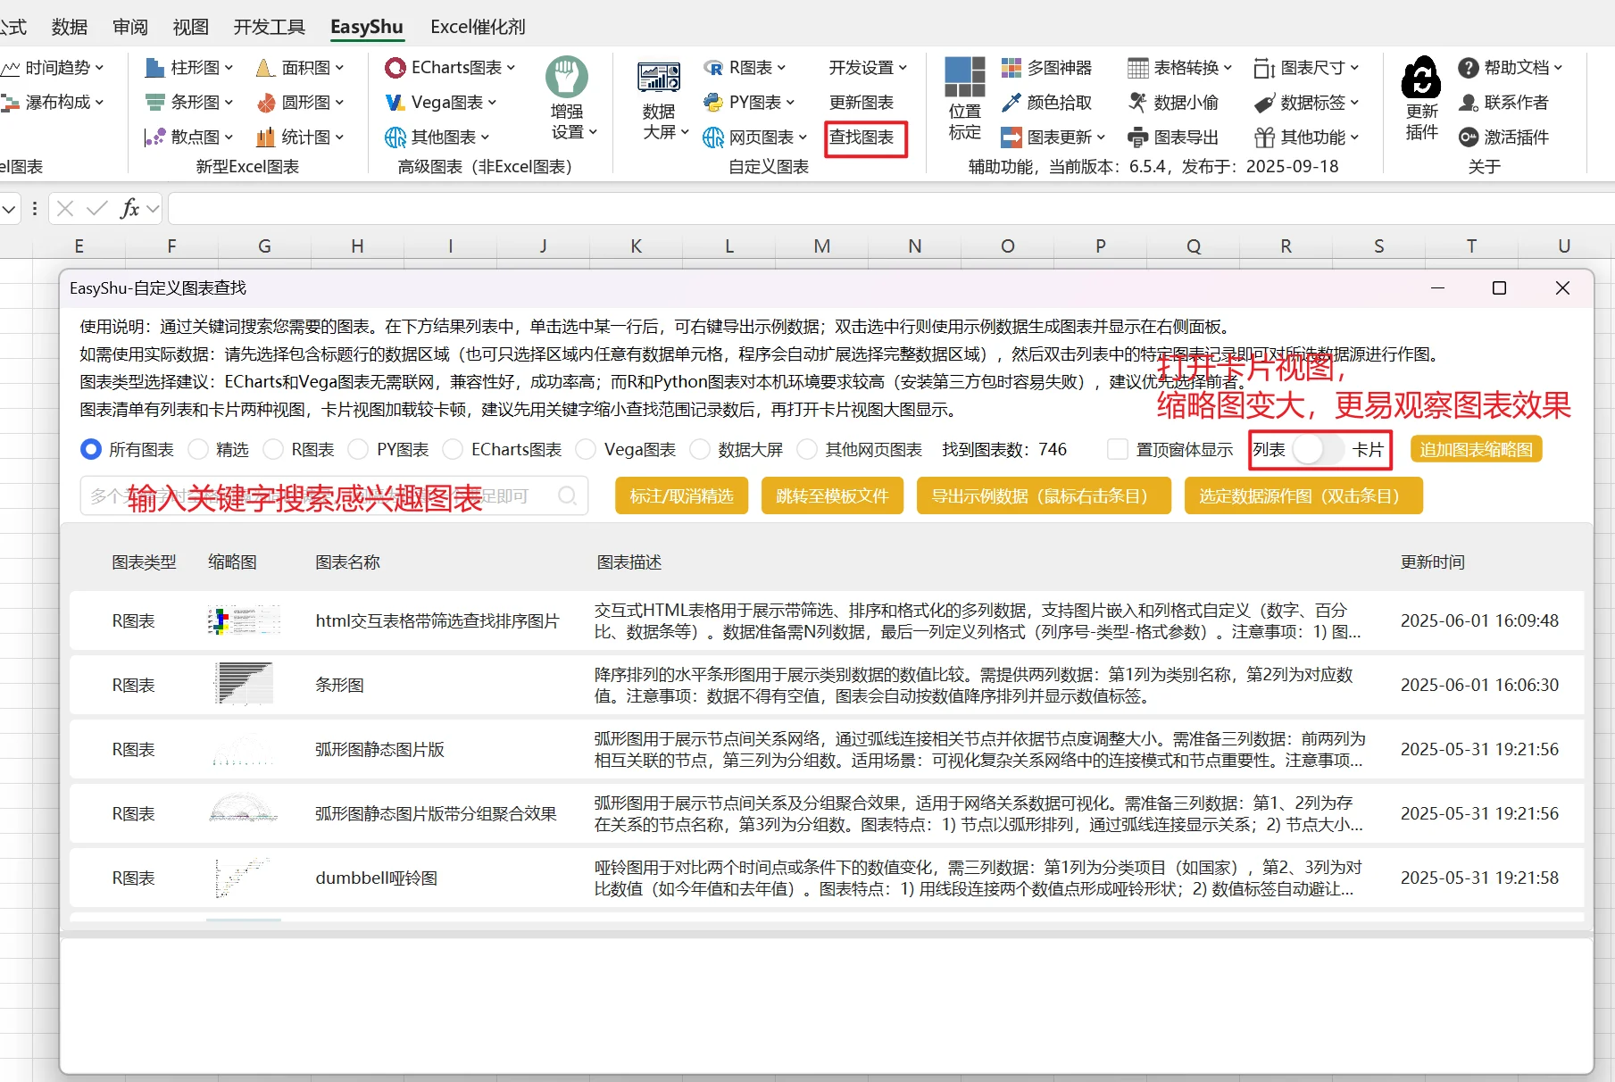Click the search magnifier icon in keyword box
Screen dimensions: 1615x1082
click(568, 495)
